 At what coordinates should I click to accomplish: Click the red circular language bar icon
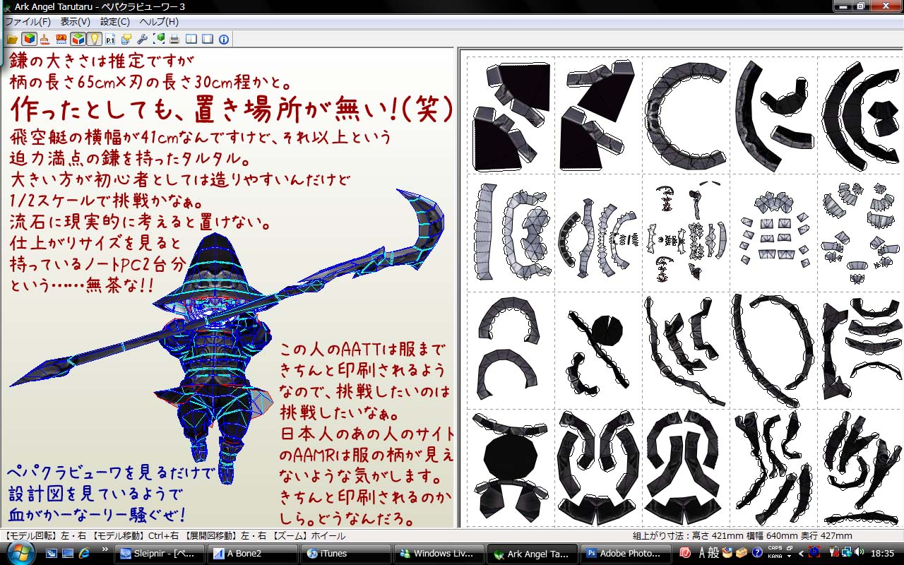(684, 553)
